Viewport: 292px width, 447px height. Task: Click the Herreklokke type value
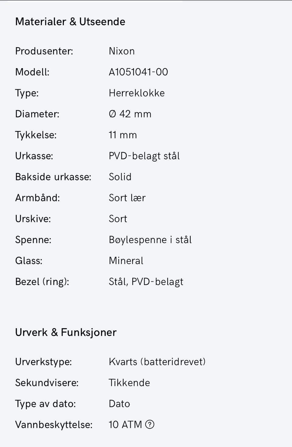(137, 93)
